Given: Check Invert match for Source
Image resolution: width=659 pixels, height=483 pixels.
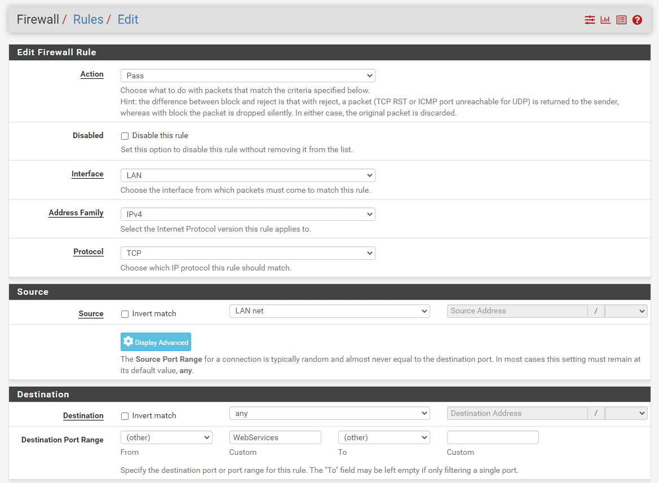Looking at the screenshot, I should [x=125, y=313].
